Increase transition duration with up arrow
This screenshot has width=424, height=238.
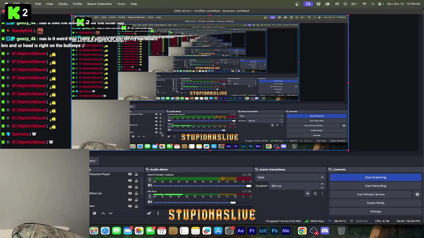[322, 184]
